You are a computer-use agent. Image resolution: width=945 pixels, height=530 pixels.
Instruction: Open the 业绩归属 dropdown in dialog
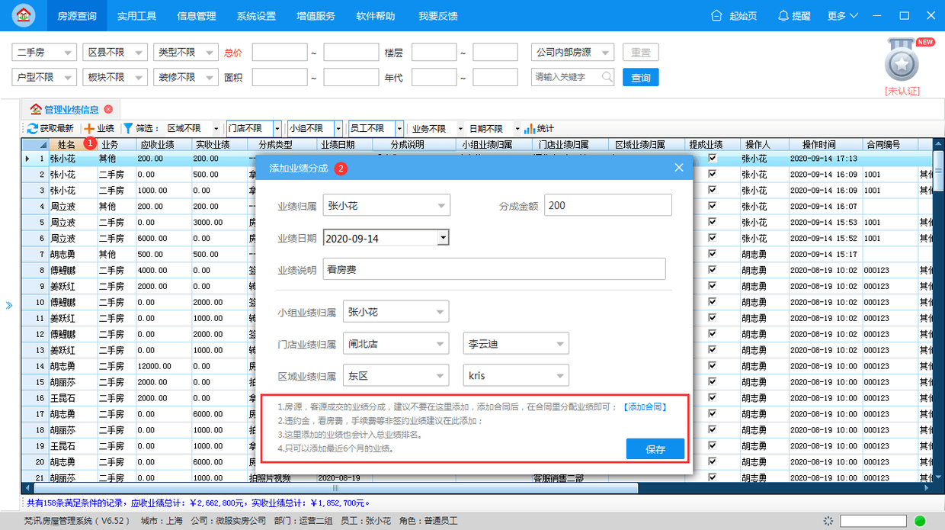[x=441, y=205]
